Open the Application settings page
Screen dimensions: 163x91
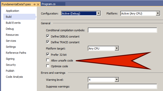[12, 11]
